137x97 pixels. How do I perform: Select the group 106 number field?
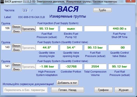point(6,28)
